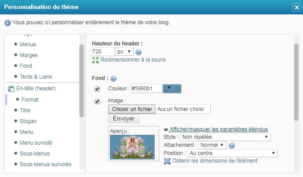Click help icon next to header height
The image size is (303, 177).
pyautogui.click(x=139, y=52)
